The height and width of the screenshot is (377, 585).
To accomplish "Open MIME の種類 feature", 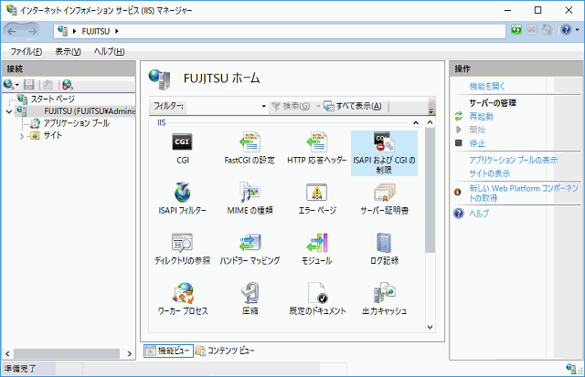I will [x=250, y=199].
